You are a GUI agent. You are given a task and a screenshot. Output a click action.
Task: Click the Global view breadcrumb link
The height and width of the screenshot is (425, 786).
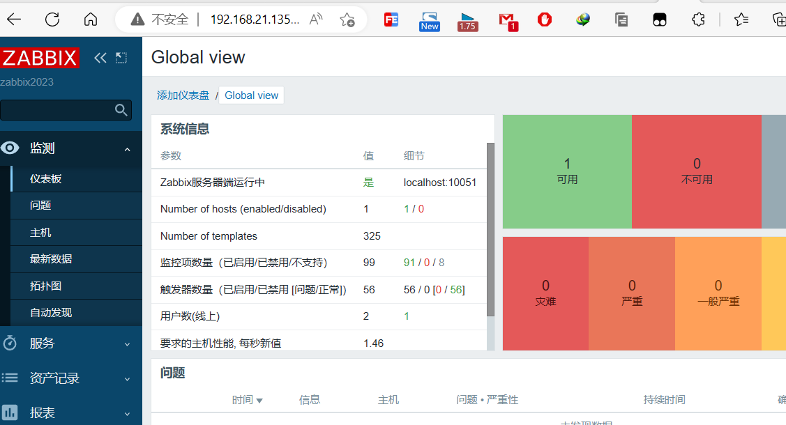(x=251, y=95)
